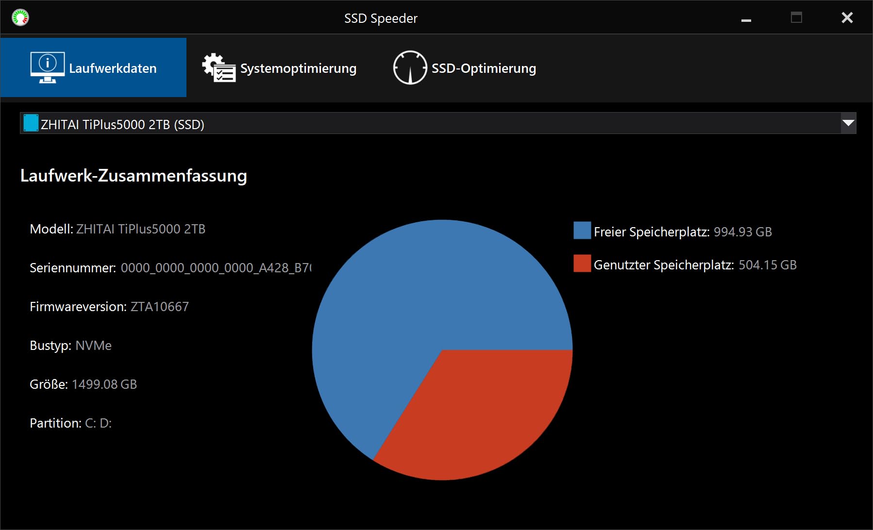Viewport: 873px width, 530px height.
Task: Click the blue Freier Speicherplatz legend swatch
Action: coord(582,231)
